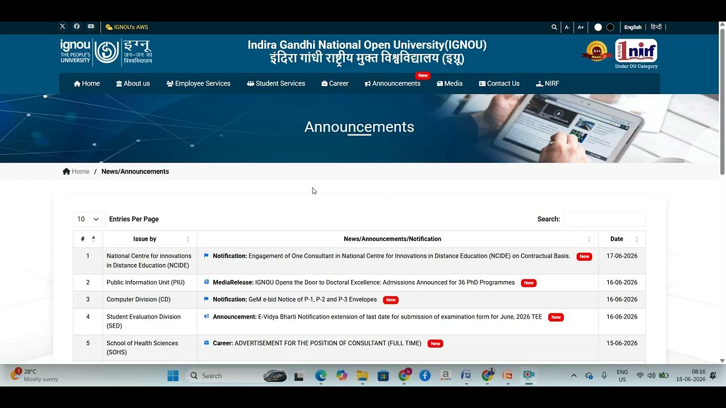Viewport: 726px width, 408px height.
Task: Open Microsoft Store from the taskbar
Action: tap(383, 376)
